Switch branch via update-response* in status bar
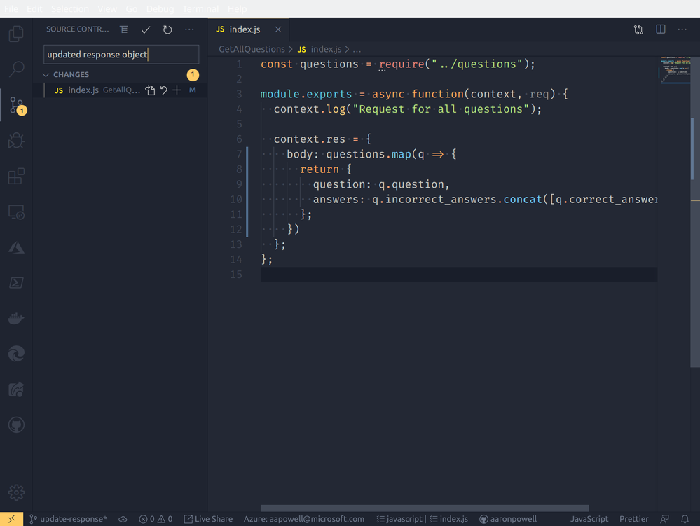The image size is (700, 526). tap(68, 519)
